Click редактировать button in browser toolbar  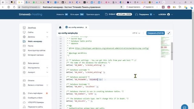(133, 7)
